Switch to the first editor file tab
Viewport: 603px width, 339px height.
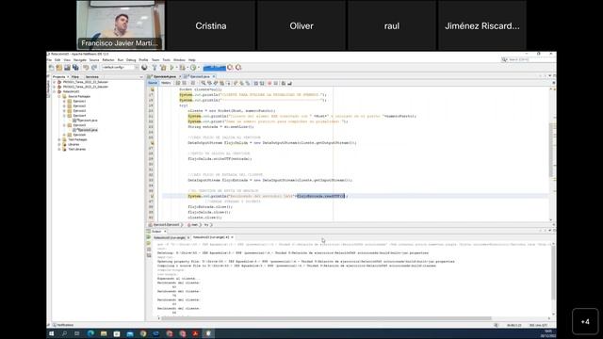tap(165, 77)
